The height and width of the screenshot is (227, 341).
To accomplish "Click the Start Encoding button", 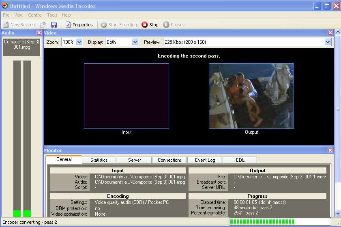I will 119,25.
